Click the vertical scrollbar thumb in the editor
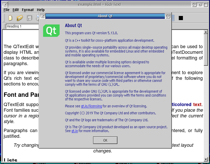The height and width of the screenshot is (164, 210). click(206, 50)
